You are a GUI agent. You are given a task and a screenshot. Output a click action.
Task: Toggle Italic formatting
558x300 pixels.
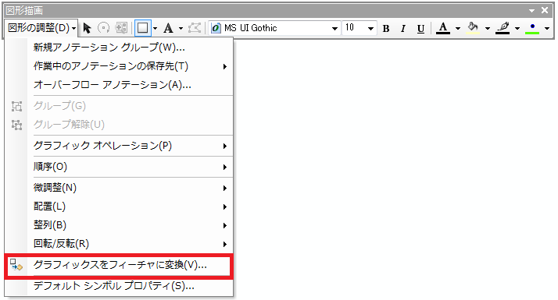click(x=402, y=28)
